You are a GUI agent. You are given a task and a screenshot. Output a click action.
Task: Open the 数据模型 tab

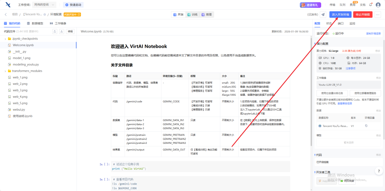35,23
